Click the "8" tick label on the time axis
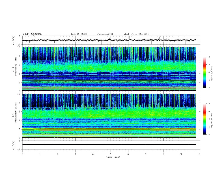 pos(163,154)
